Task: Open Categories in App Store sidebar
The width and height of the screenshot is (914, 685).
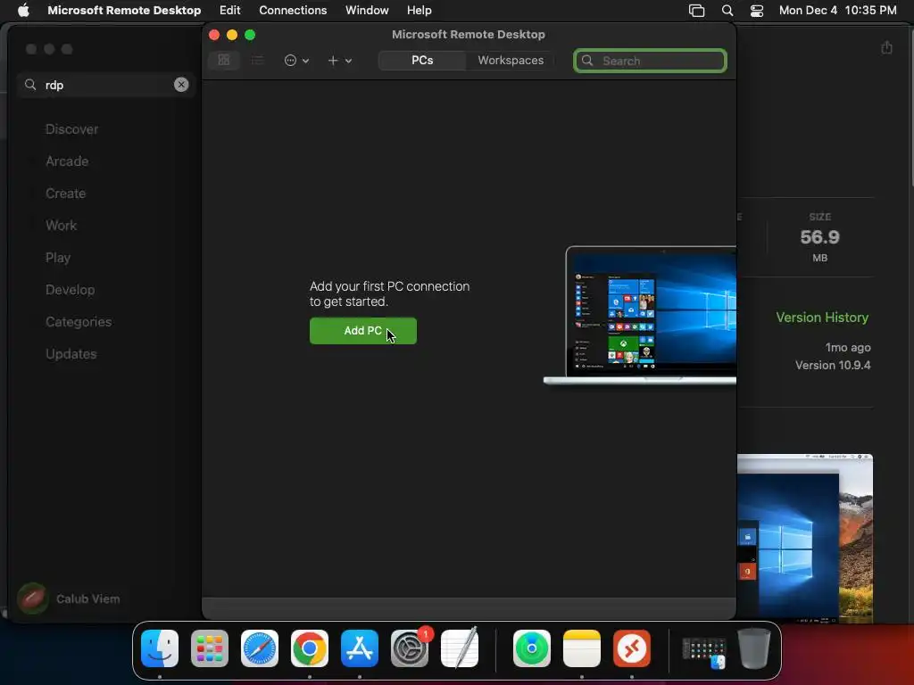Action: pos(79,321)
